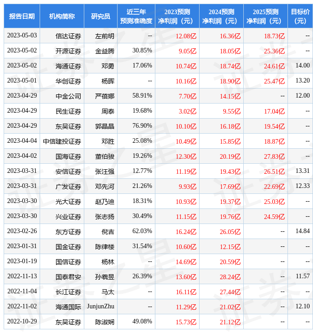Click 2024 profit value 20.19亿
Screen dimensions: 313x333
(230, 156)
